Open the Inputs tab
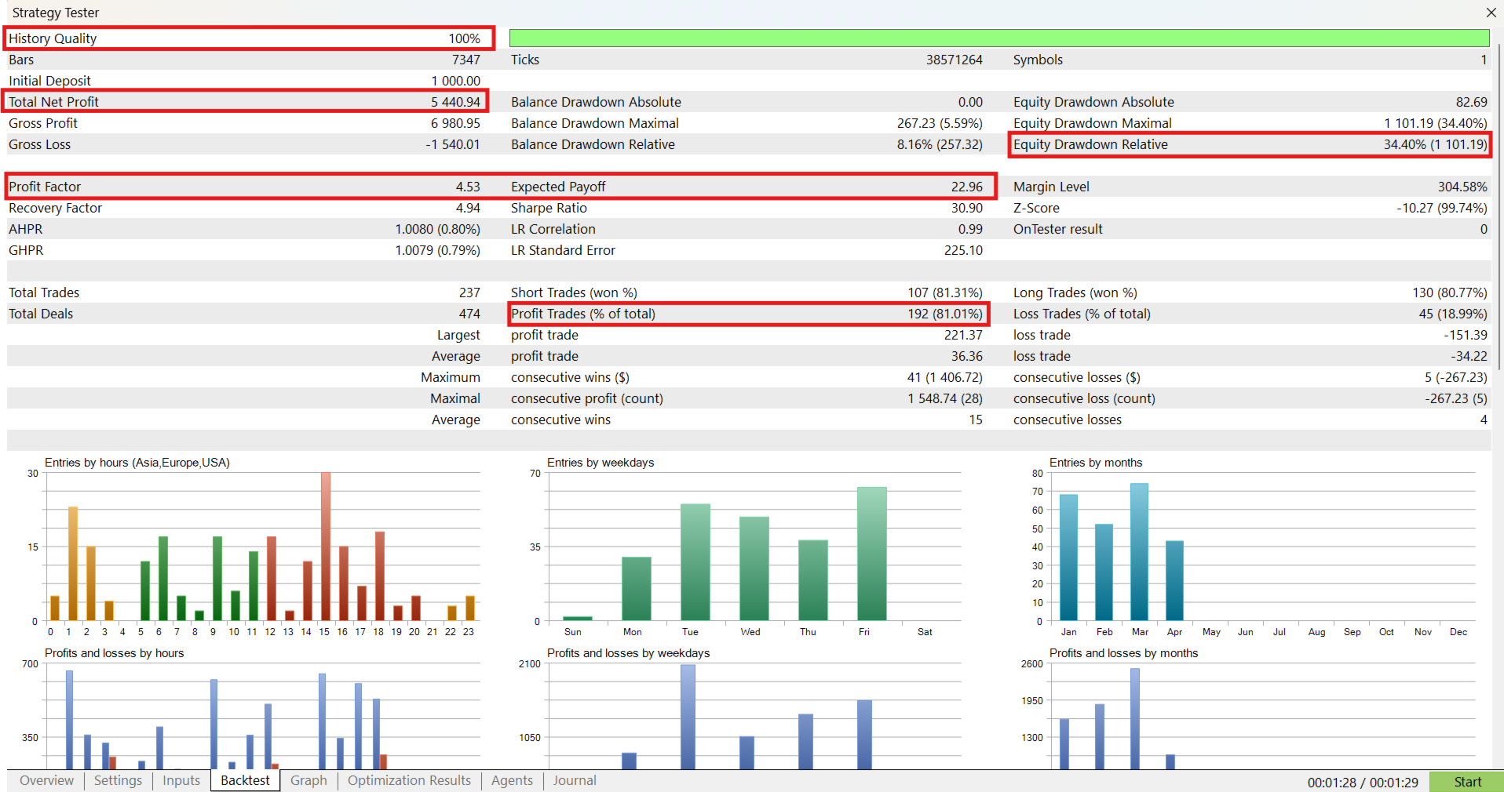The width and height of the screenshot is (1504, 792). pos(181,780)
